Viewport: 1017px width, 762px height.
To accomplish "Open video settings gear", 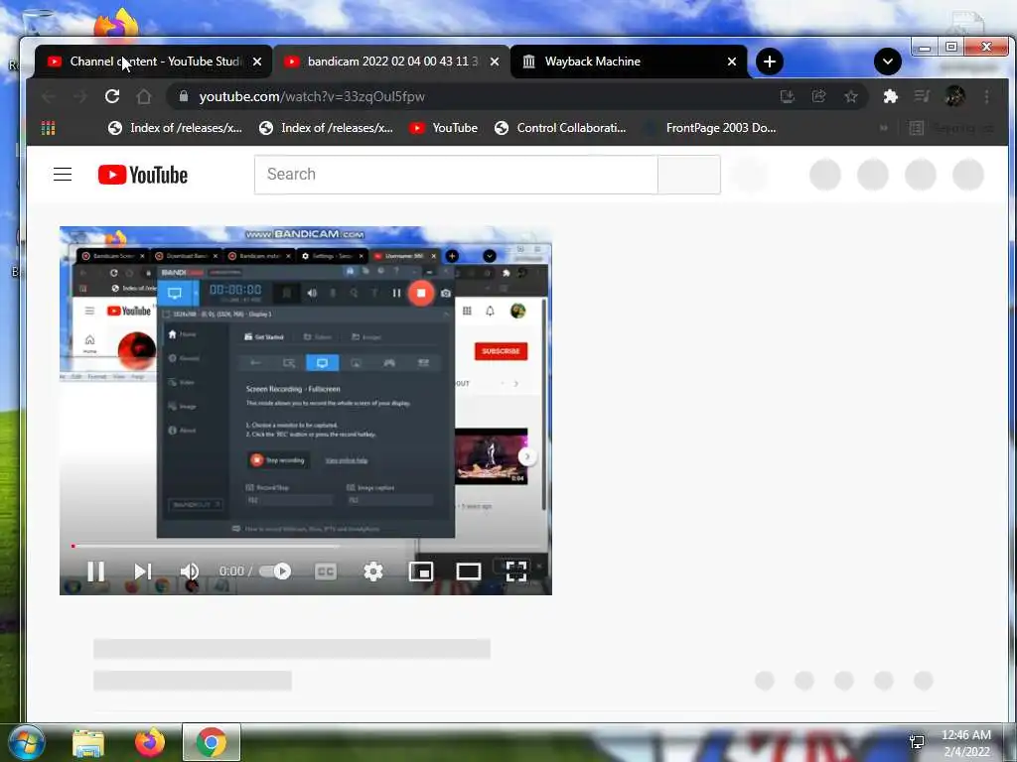I will pyautogui.click(x=373, y=571).
